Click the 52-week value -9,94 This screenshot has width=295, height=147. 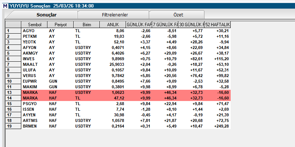click(x=224, y=42)
